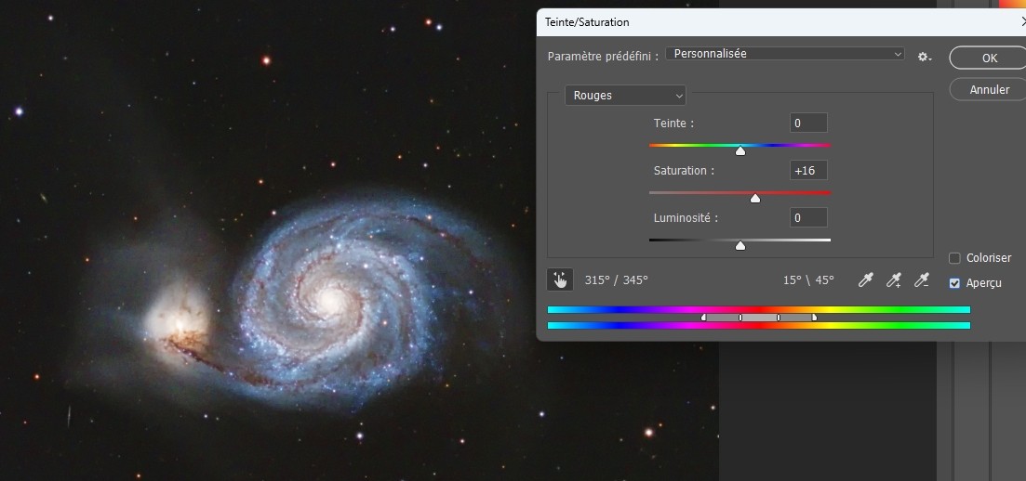Click the 15° \ 45° range text
Image resolution: width=1026 pixels, height=481 pixels.
click(808, 279)
